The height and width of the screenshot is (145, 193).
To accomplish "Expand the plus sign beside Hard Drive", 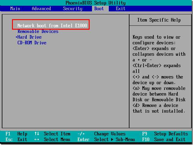I will [x=16, y=37].
